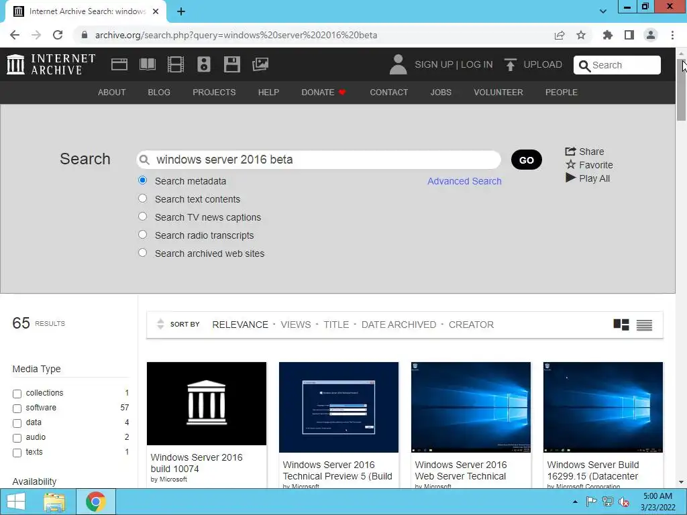The image size is (687, 515).
Task: Check the data media type filter
Action: pos(17,424)
